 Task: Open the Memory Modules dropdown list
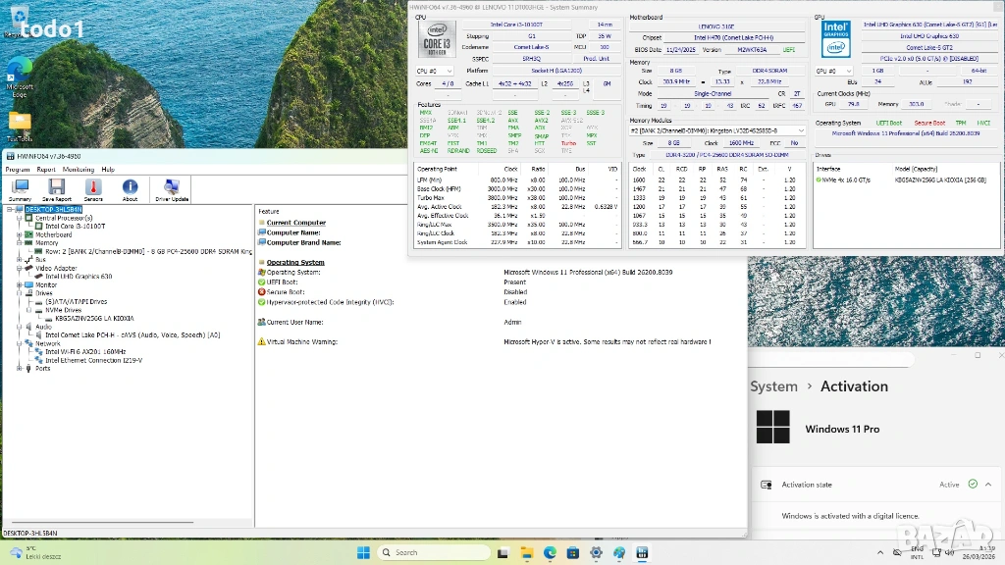pos(718,129)
